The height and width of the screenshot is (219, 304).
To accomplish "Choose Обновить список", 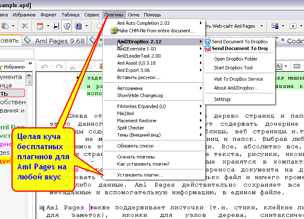I will tap(154, 146).
